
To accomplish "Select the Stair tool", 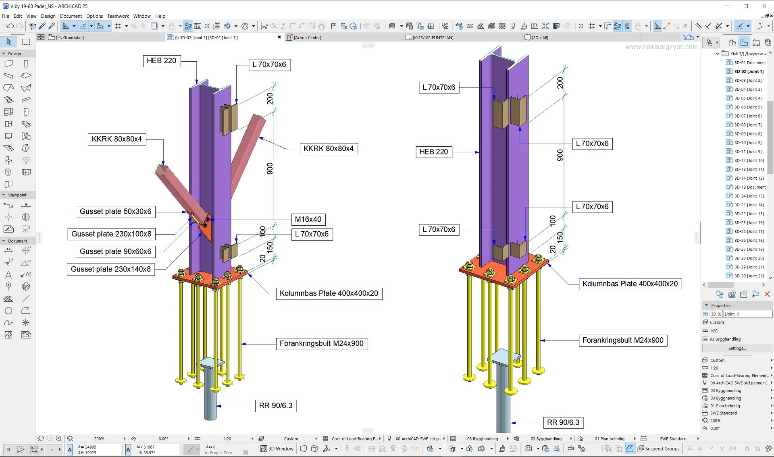I will tap(8, 100).
